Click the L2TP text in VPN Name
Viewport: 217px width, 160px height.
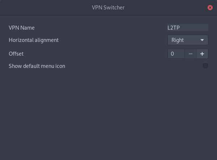[174, 28]
